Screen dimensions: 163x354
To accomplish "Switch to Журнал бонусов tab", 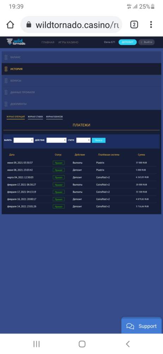I will pos(54,117).
